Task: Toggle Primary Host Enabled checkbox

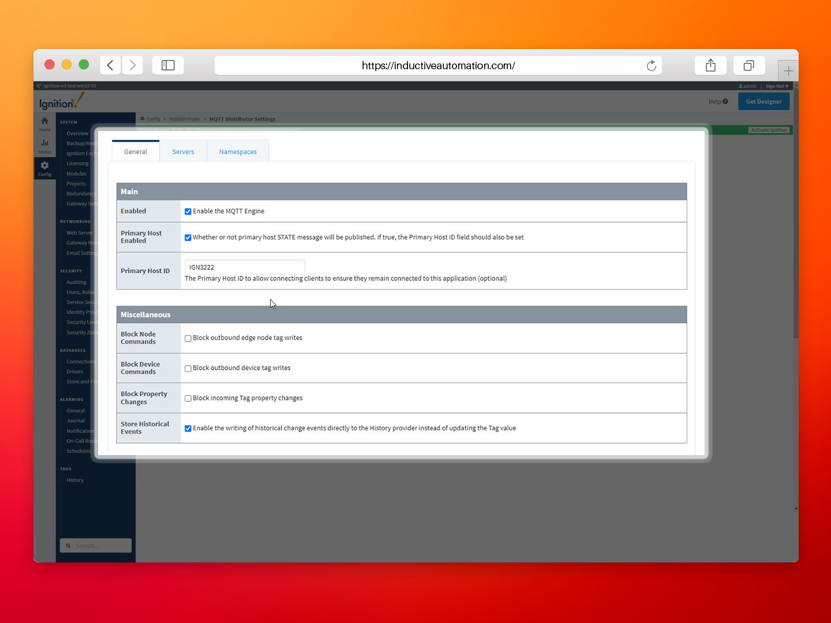Action: pos(188,238)
